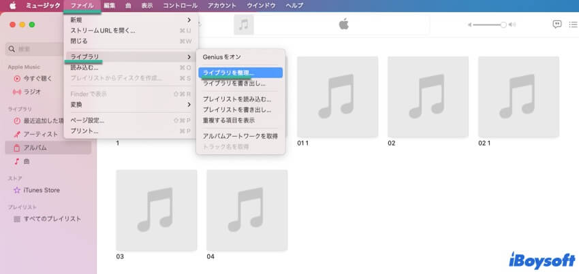Click the high volume speaker icon
Image resolution: width=579 pixels, height=274 pixels.
[512, 24]
